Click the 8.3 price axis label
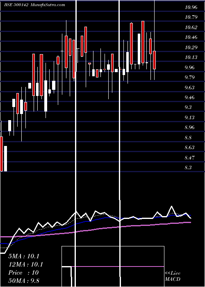 188,167
